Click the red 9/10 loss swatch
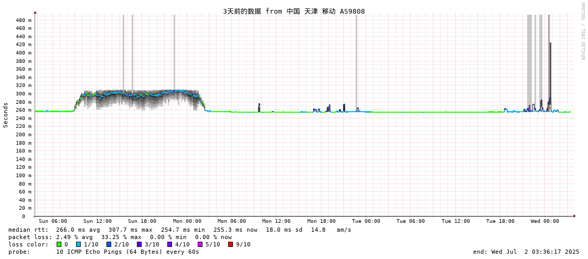Image resolution: width=588 pixels, height=259 pixels. (x=231, y=244)
